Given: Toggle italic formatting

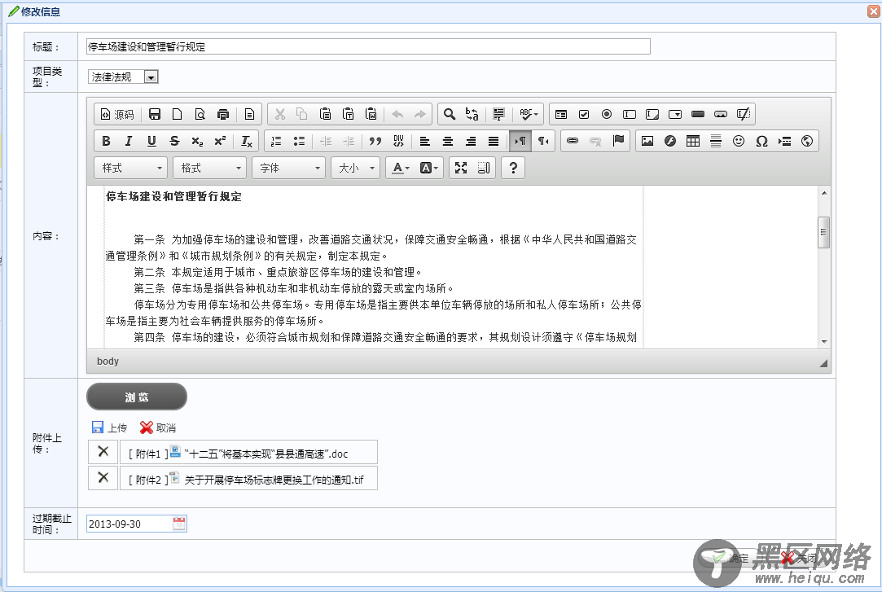Looking at the screenshot, I should (x=129, y=141).
